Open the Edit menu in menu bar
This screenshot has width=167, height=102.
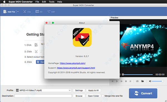[44, 2]
